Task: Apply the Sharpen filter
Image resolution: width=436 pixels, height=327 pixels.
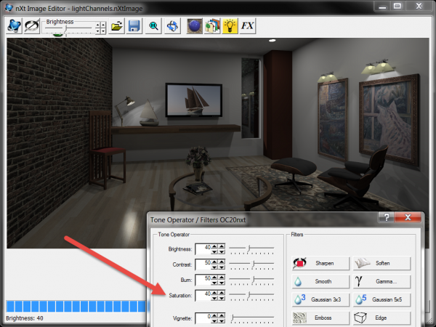Action: tap(320, 263)
